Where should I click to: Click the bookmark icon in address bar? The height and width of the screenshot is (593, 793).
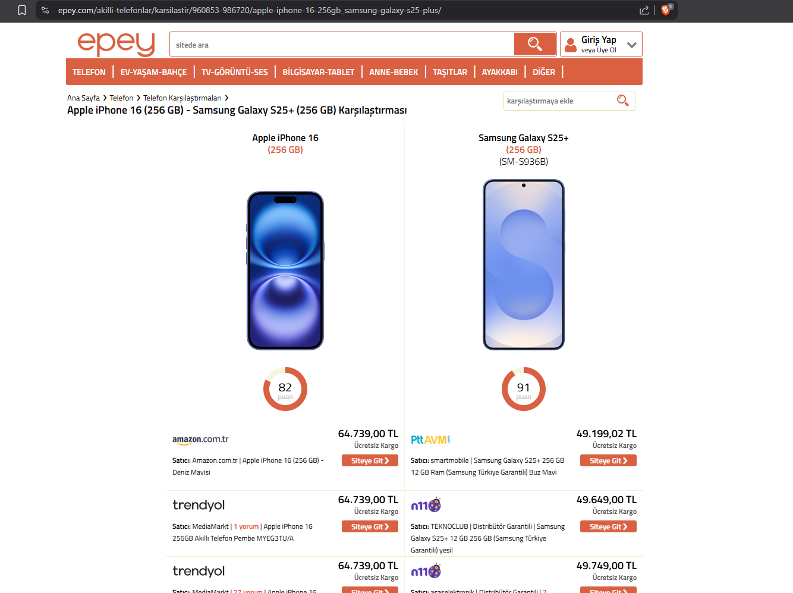click(x=22, y=10)
